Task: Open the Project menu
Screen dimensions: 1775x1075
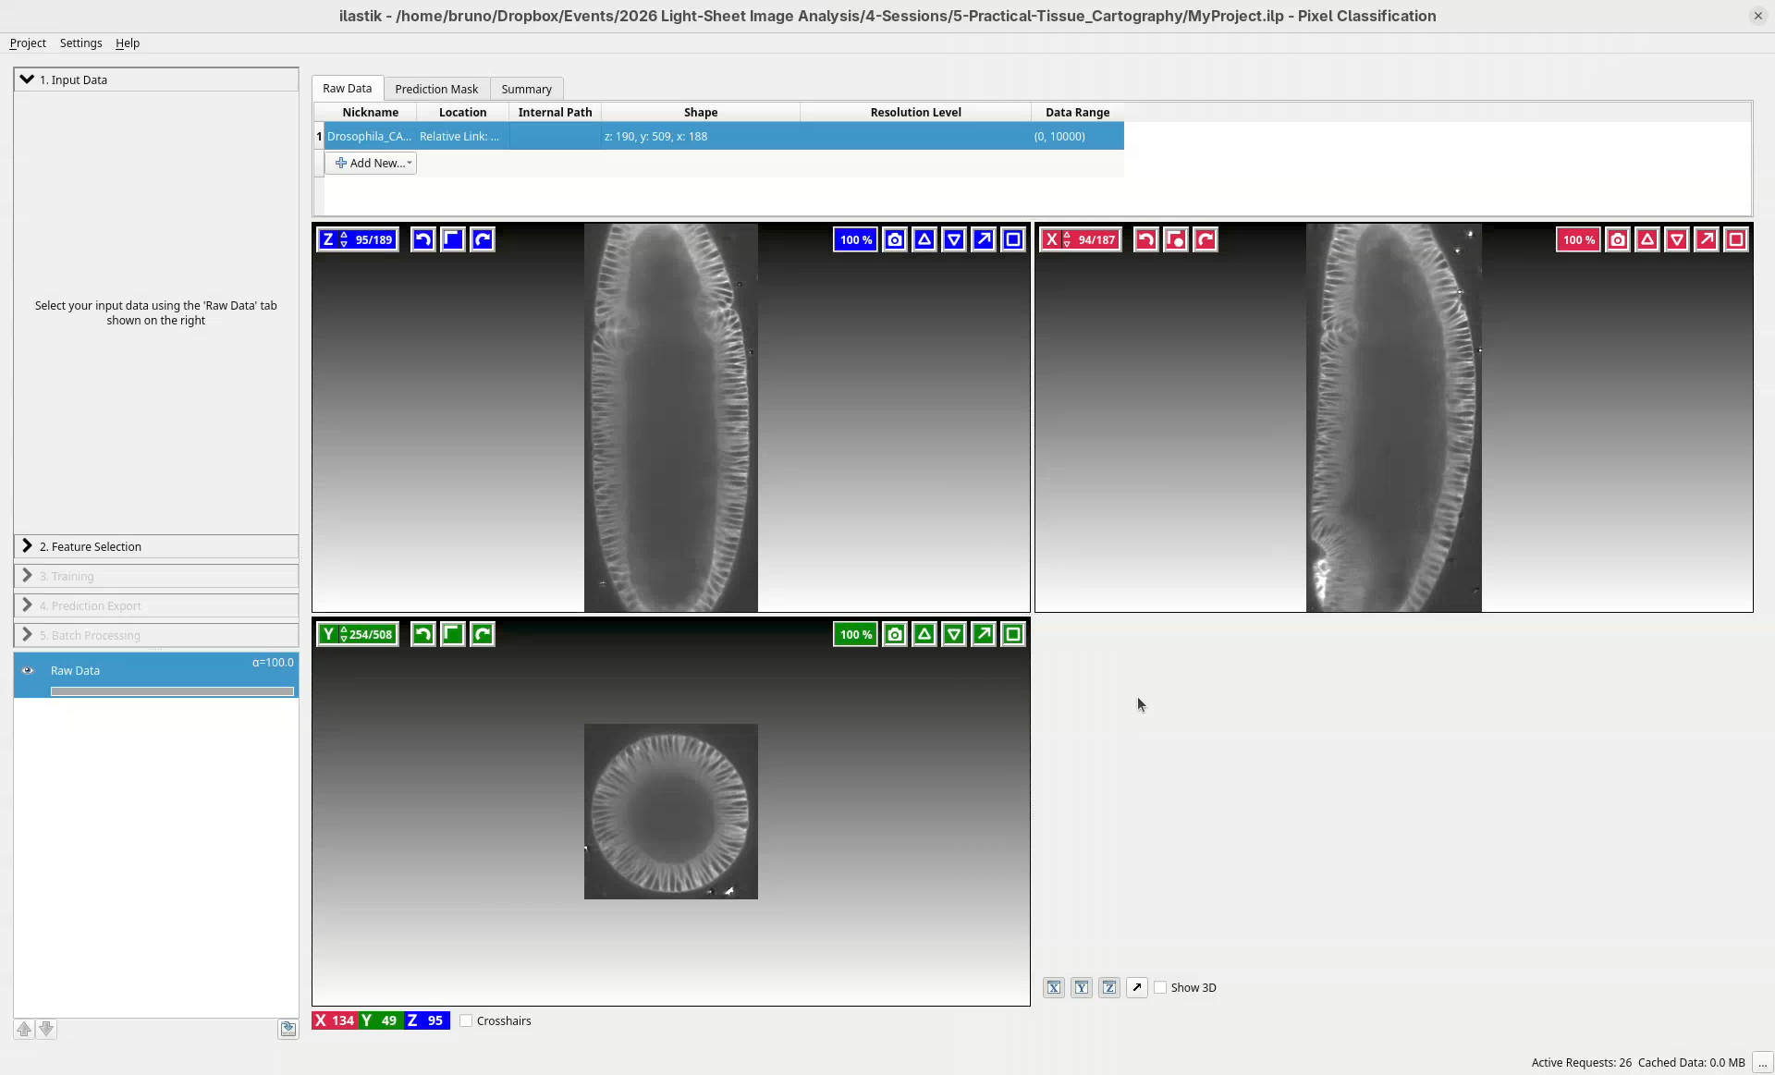Action: (28, 43)
